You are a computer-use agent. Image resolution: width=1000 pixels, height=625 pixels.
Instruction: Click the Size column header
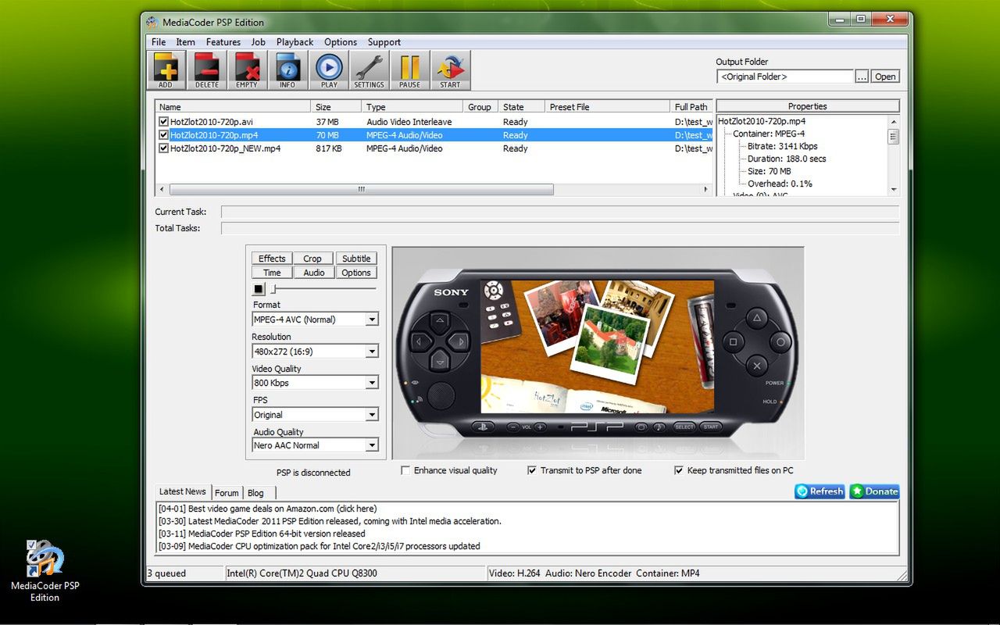pos(336,107)
